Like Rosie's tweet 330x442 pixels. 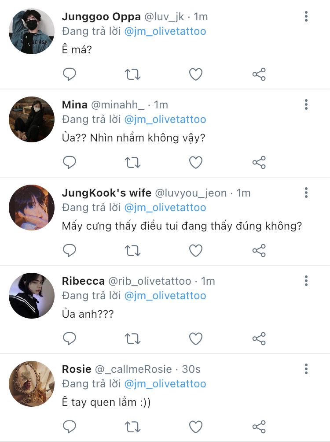(196, 427)
